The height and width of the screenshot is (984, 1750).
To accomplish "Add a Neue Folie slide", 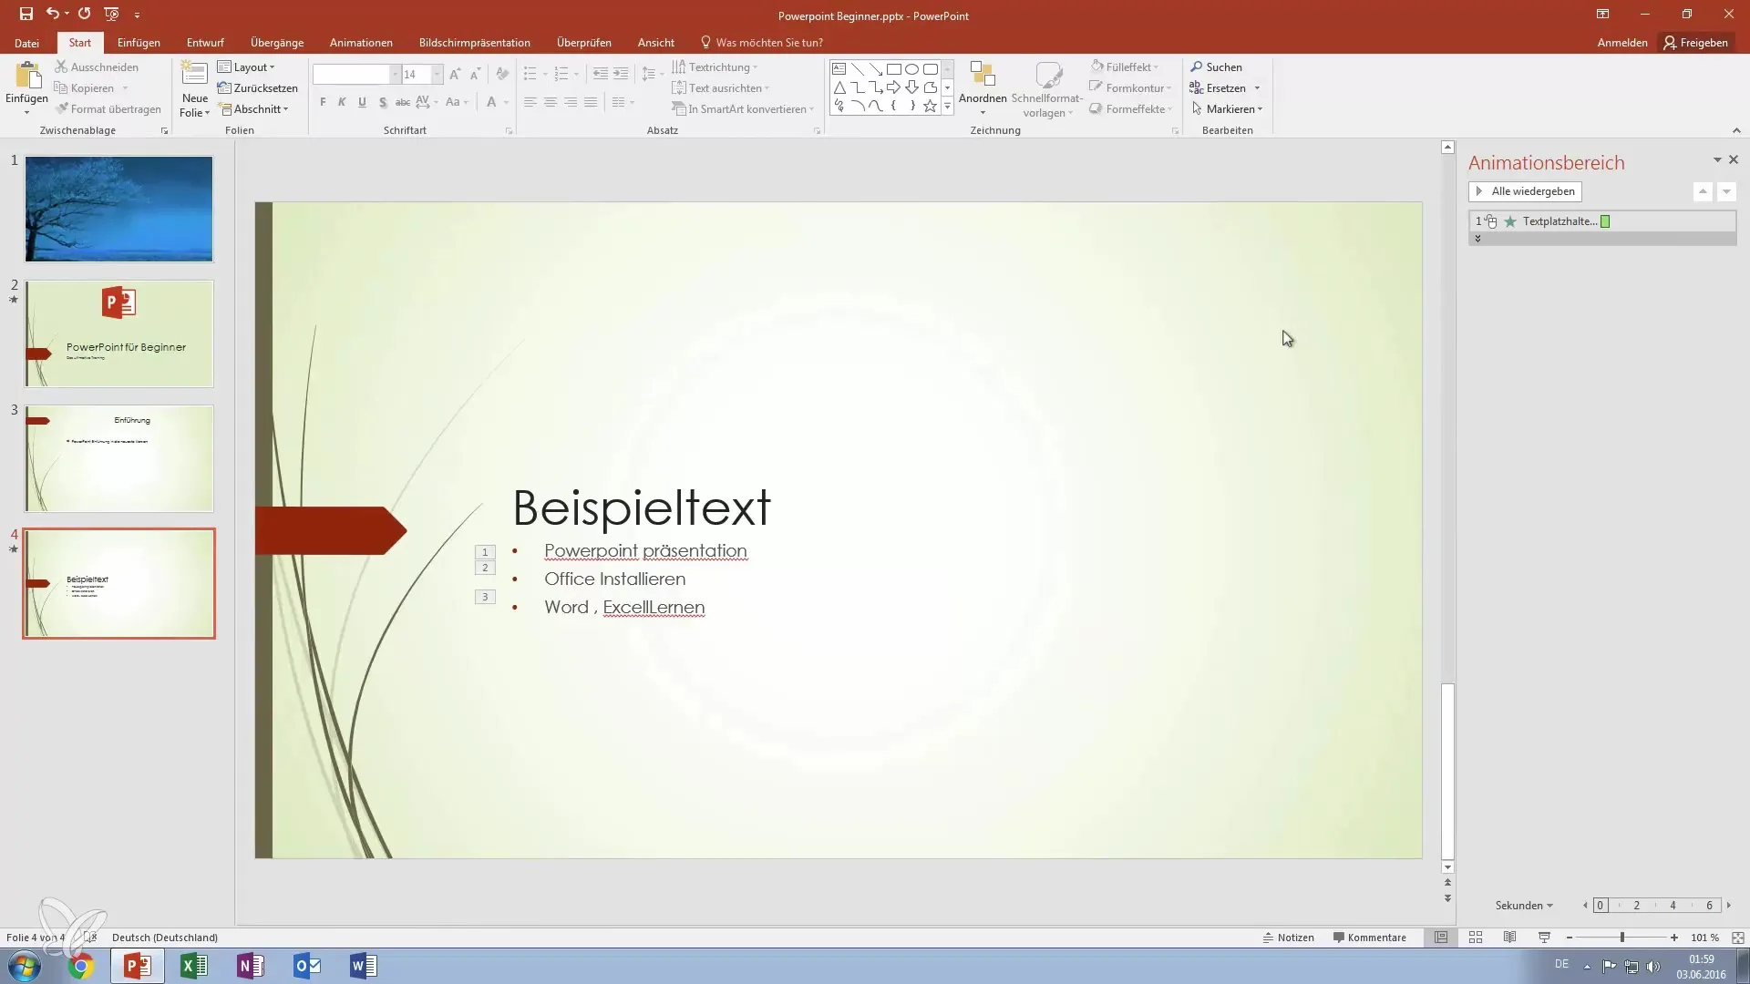I will 194,88.
